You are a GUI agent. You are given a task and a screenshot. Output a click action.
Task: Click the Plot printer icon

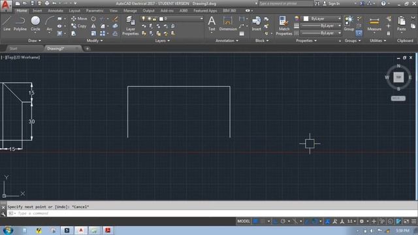(47, 3)
